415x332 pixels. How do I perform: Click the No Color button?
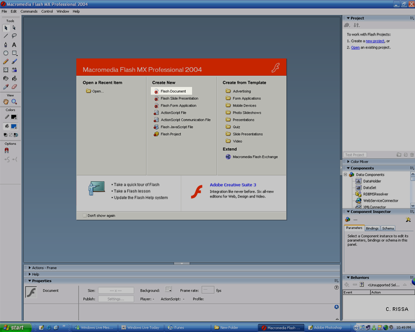[x=11, y=135]
